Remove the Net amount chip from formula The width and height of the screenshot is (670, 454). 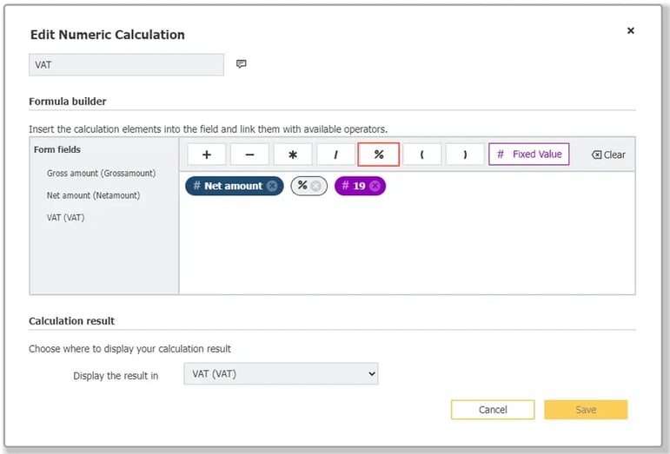[272, 186]
